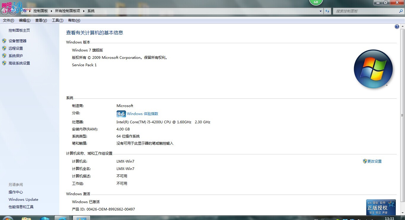Open the 文件(F) menu
The image size is (405, 220).
[x=9, y=20]
